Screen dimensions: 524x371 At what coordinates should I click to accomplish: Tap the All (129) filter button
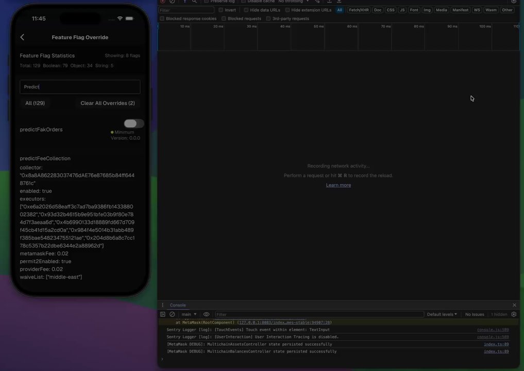point(35,103)
